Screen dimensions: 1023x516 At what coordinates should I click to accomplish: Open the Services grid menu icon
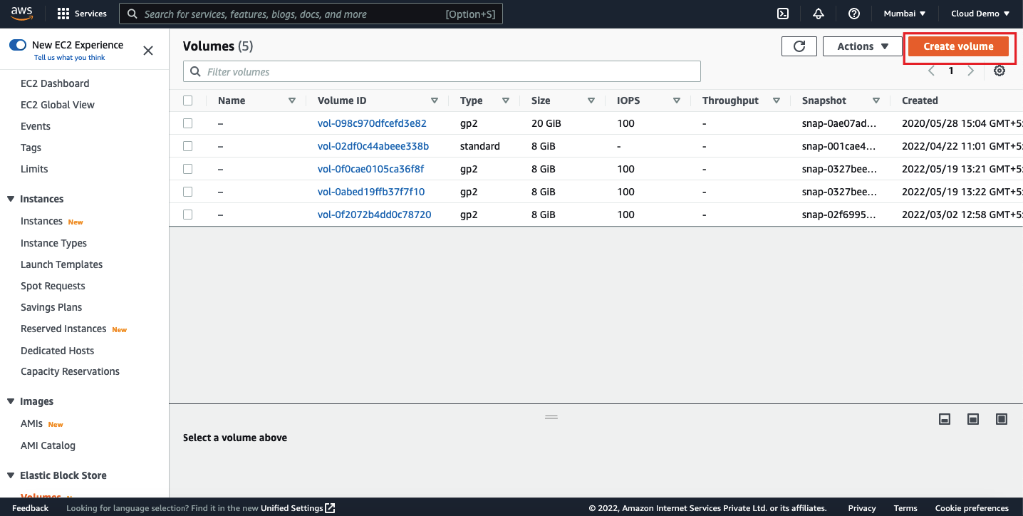tap(63, 14)
